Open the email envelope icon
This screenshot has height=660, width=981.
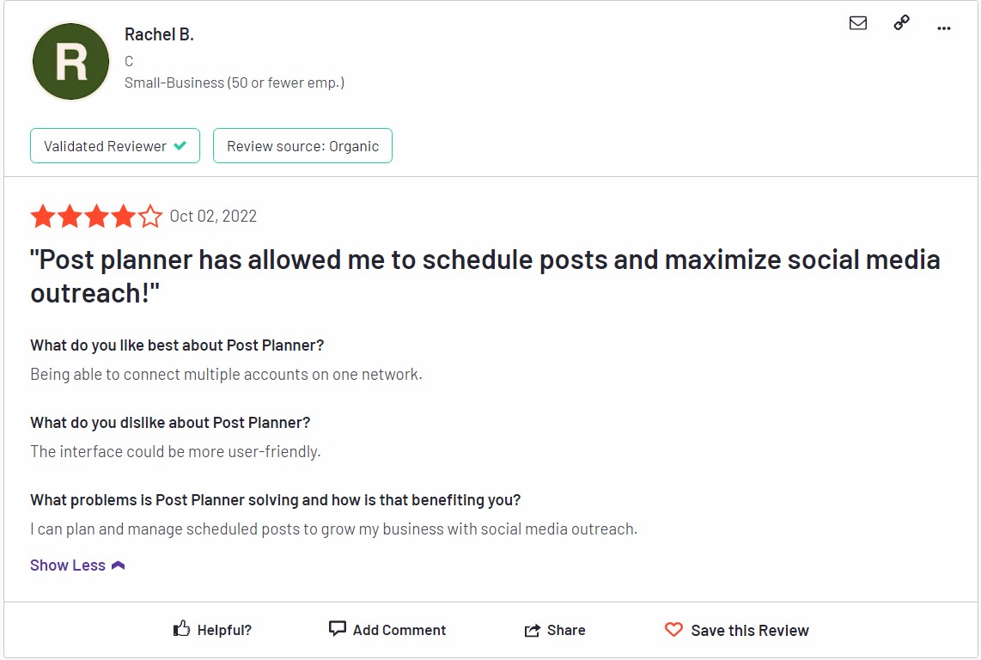[x=857, y=23]
